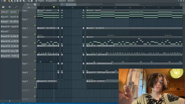Toggle mute for Track 2

pos(35,25)
